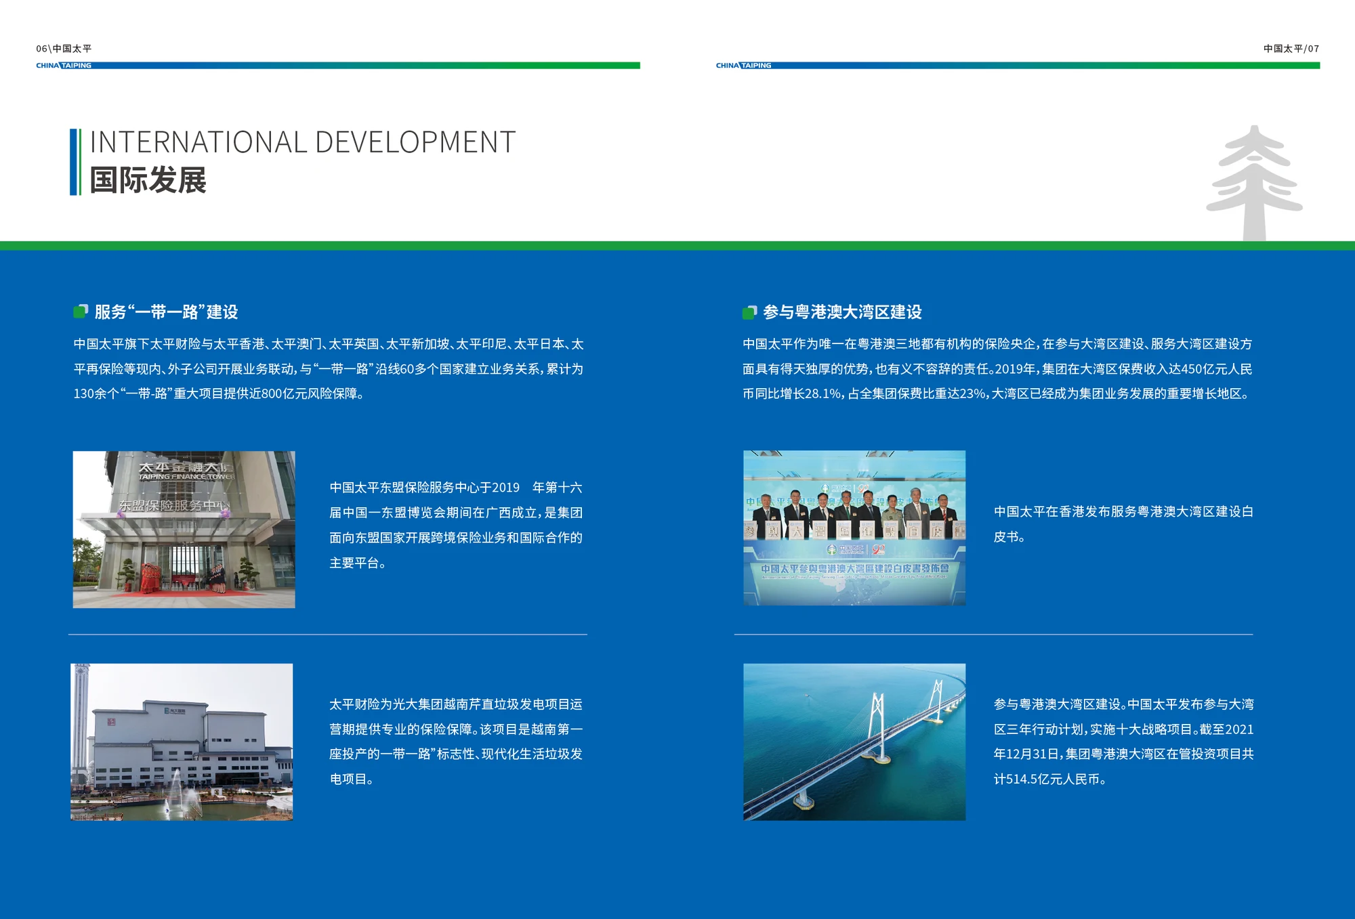Image resolution: width=1355 pixels, height=919 pixels.
Task: Click the 参与粤港澳大湾区建设 section heading
Action: pos(842,312)
